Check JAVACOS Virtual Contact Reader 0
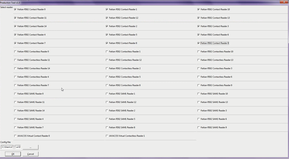The width and height of the screenshot is (289, 159). pos(15,136)
